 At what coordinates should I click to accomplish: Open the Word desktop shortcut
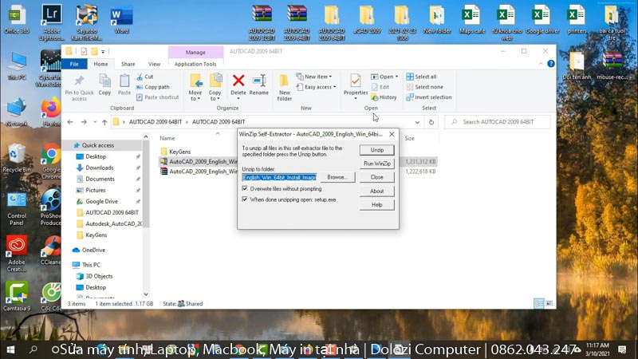point(122,19)
